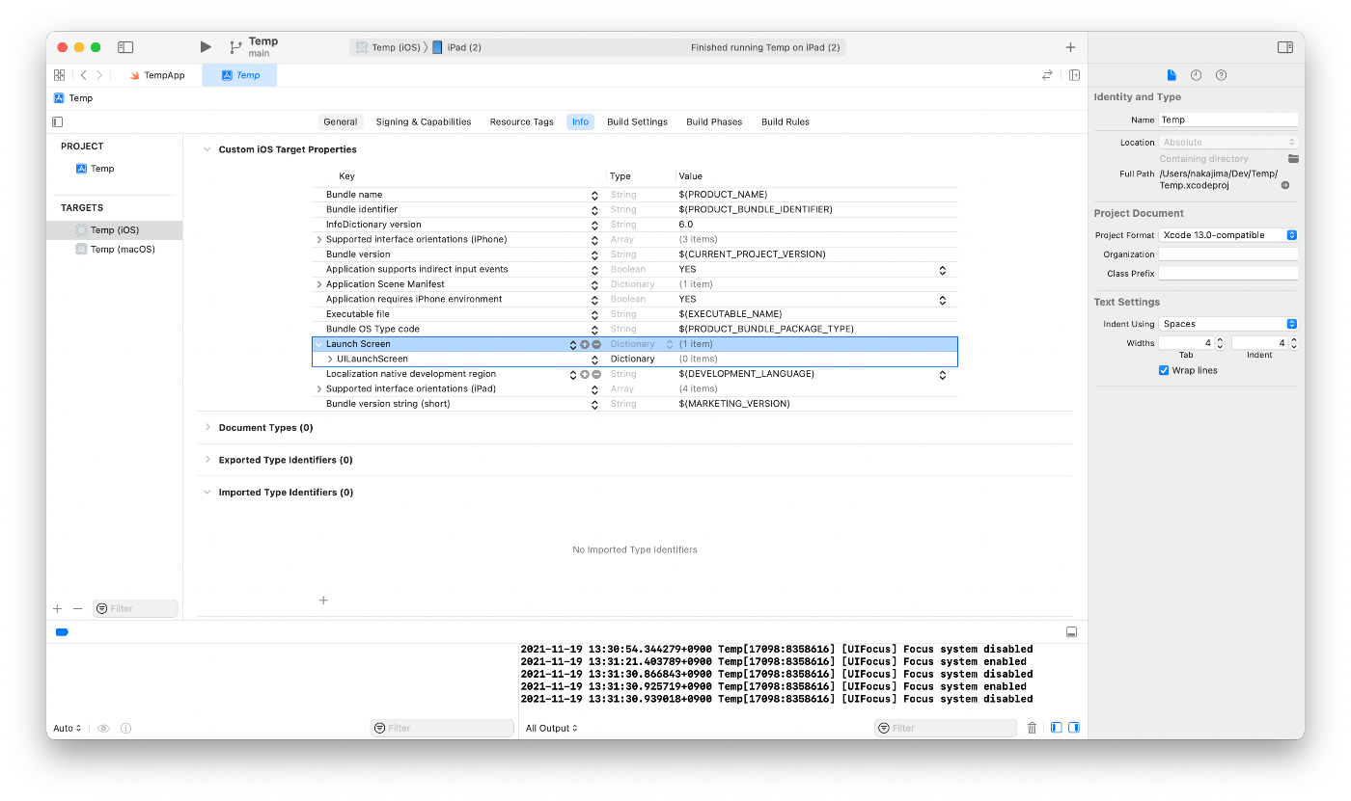Add an editor on the right
This screenshot has height=801, width=1351.
click(x=1074, y=75)
